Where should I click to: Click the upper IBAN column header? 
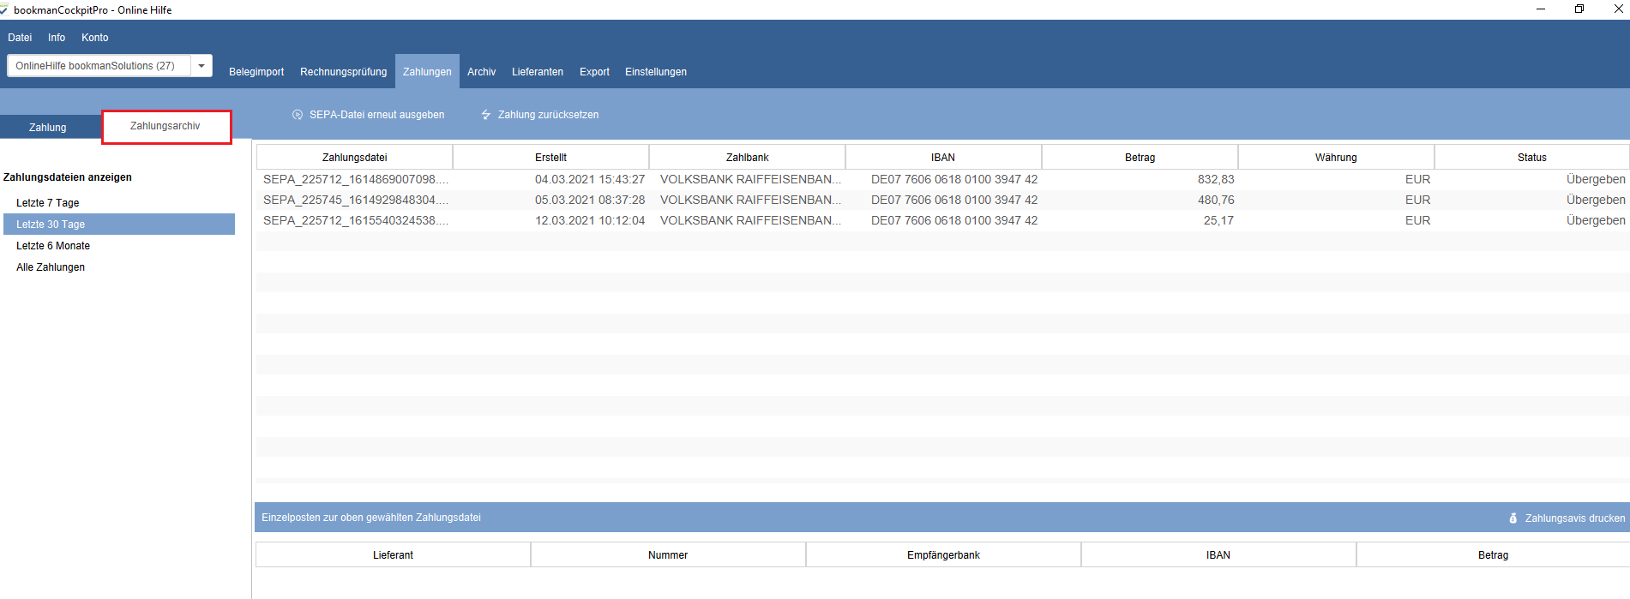943,158
